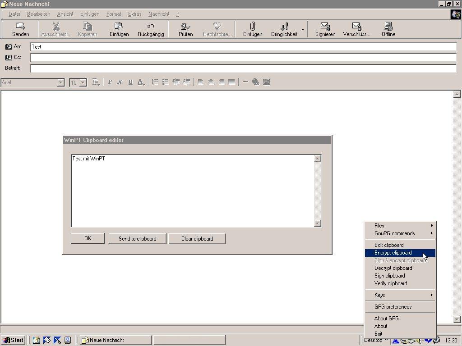
Task: Open the Datei menu
Action: tap(14, 14)
